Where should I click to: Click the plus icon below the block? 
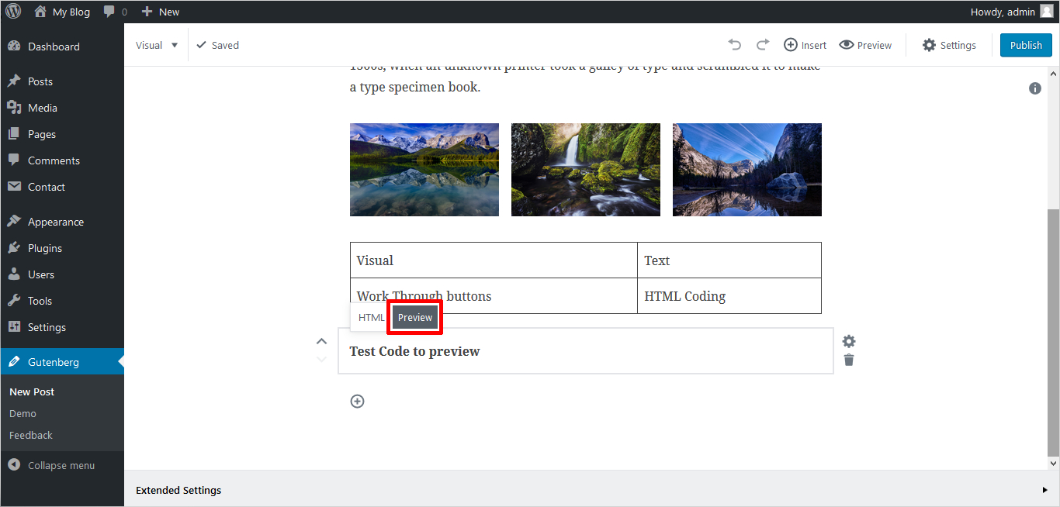[357, 401]
